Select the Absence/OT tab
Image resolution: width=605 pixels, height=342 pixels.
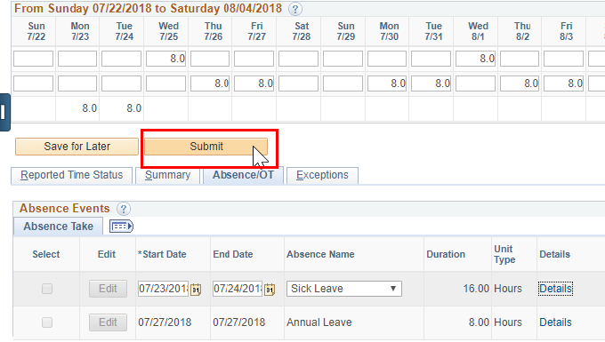(x=243, y=175)
